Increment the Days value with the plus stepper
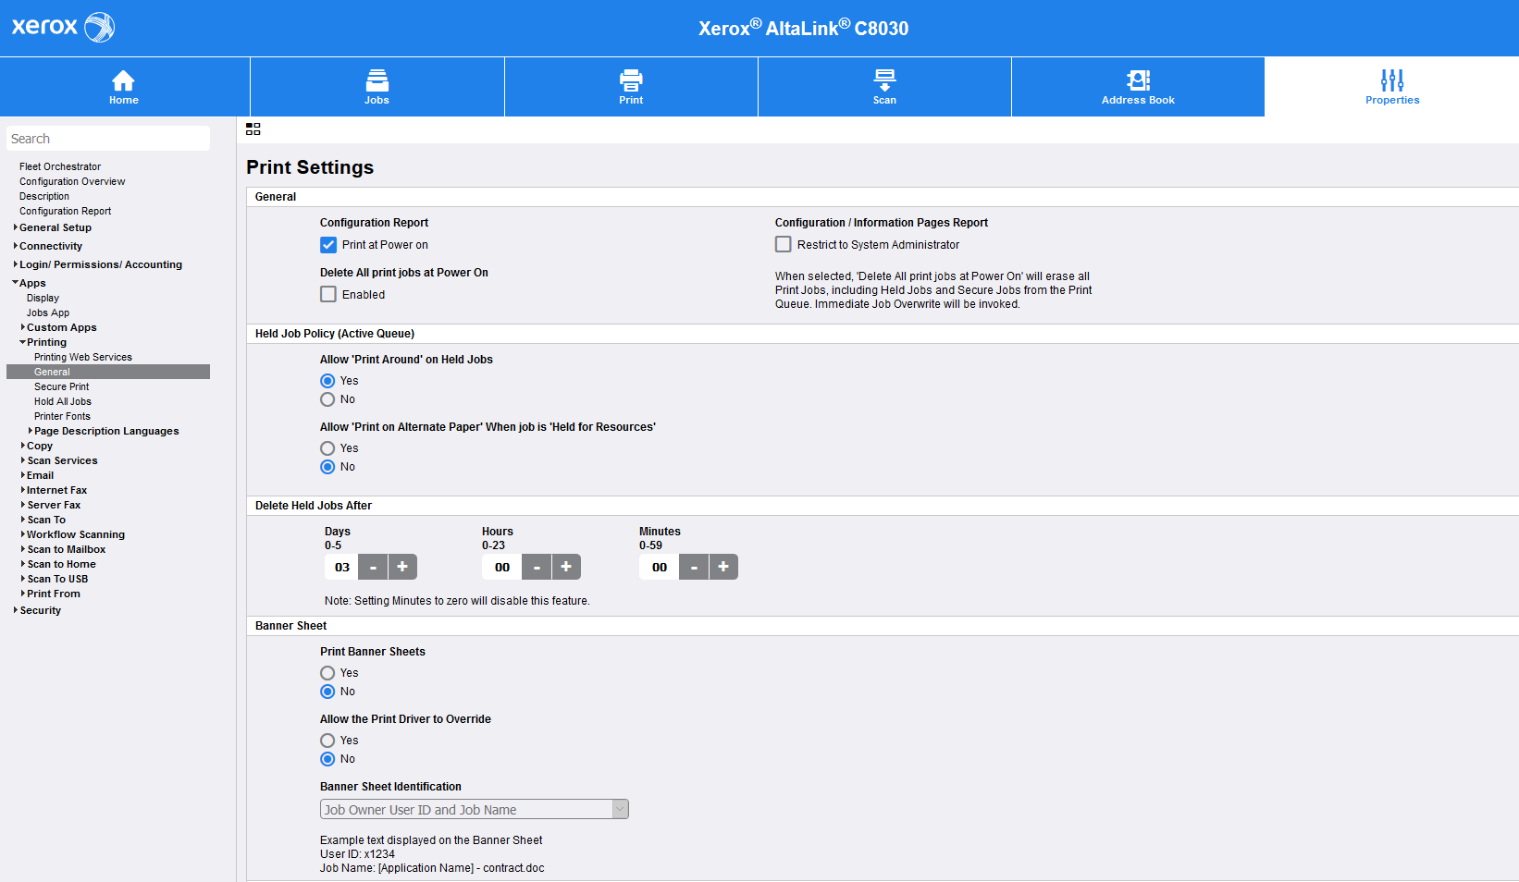 click(402, 567)
